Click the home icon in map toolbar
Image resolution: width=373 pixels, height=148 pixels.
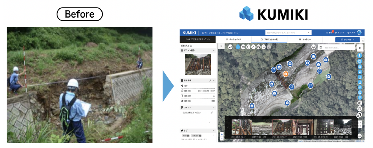click(x=249, y=47)
